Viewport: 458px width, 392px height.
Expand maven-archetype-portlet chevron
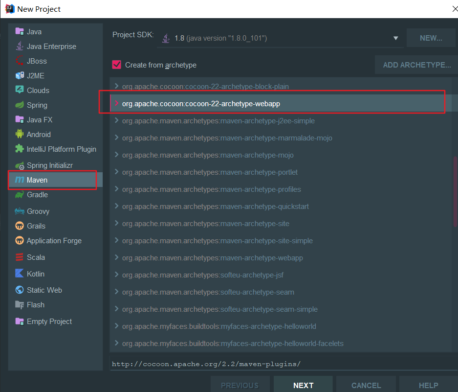pyautogui.click(x=116, y=171)
